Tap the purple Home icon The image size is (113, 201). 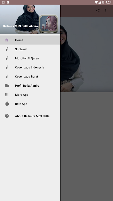point(7,40)
